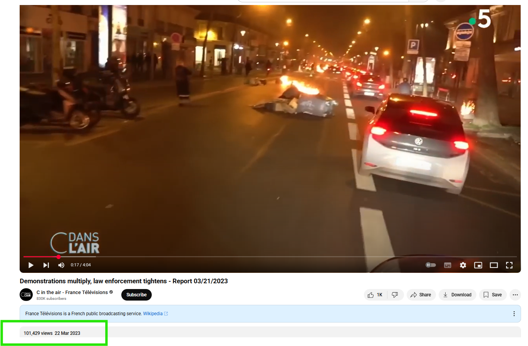Image resolution: width=528 pixels, height=346 pixels.
Task: Switch to miniplayer mode
Action: [x=478, y=265]
